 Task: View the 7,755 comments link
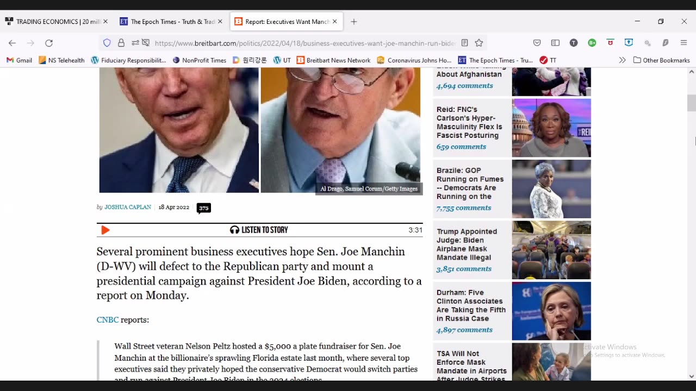click(x=464, y=208)
